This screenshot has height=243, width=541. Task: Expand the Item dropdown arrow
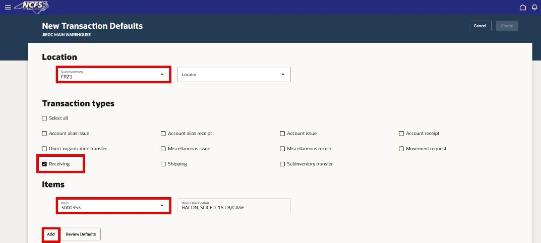(162, 206)
